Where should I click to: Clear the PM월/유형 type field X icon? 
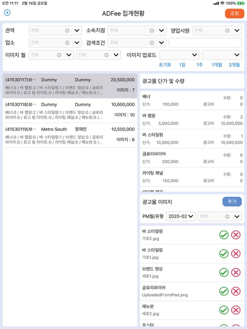[227, 217]
